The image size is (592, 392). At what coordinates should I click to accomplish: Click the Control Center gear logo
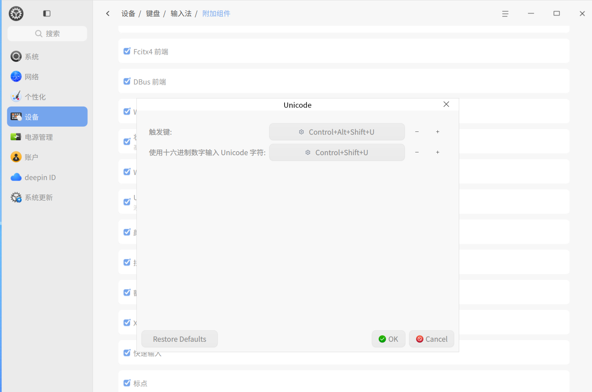(16, 14)
